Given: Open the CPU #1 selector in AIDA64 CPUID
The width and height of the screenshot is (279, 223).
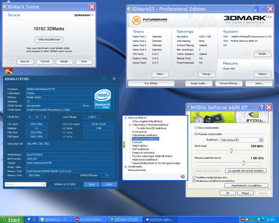Looking at the screenshot, I should 26,184.
